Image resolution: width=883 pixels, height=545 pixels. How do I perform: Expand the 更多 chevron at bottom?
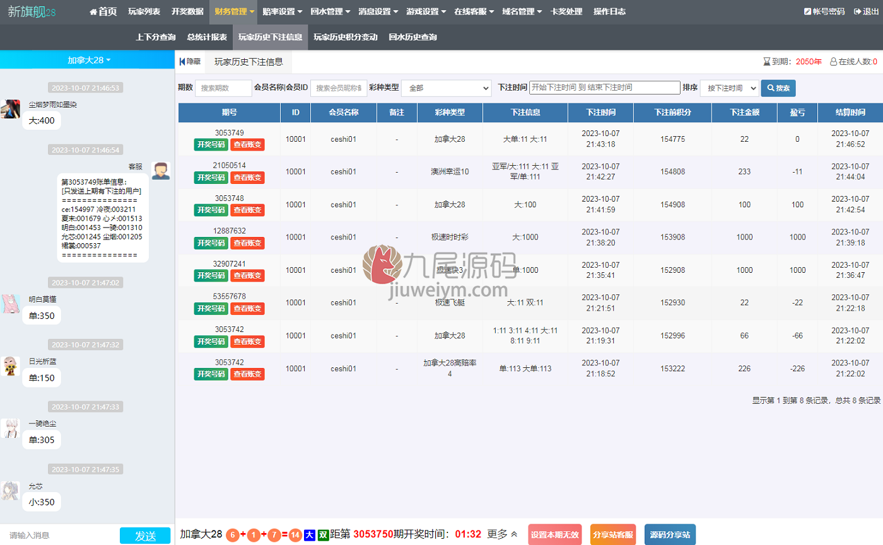click(514, 534)
